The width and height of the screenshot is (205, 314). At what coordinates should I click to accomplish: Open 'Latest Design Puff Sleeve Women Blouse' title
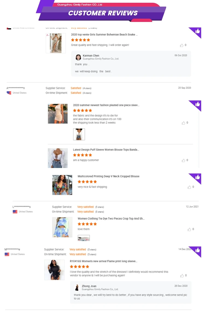tap(106, 150)
